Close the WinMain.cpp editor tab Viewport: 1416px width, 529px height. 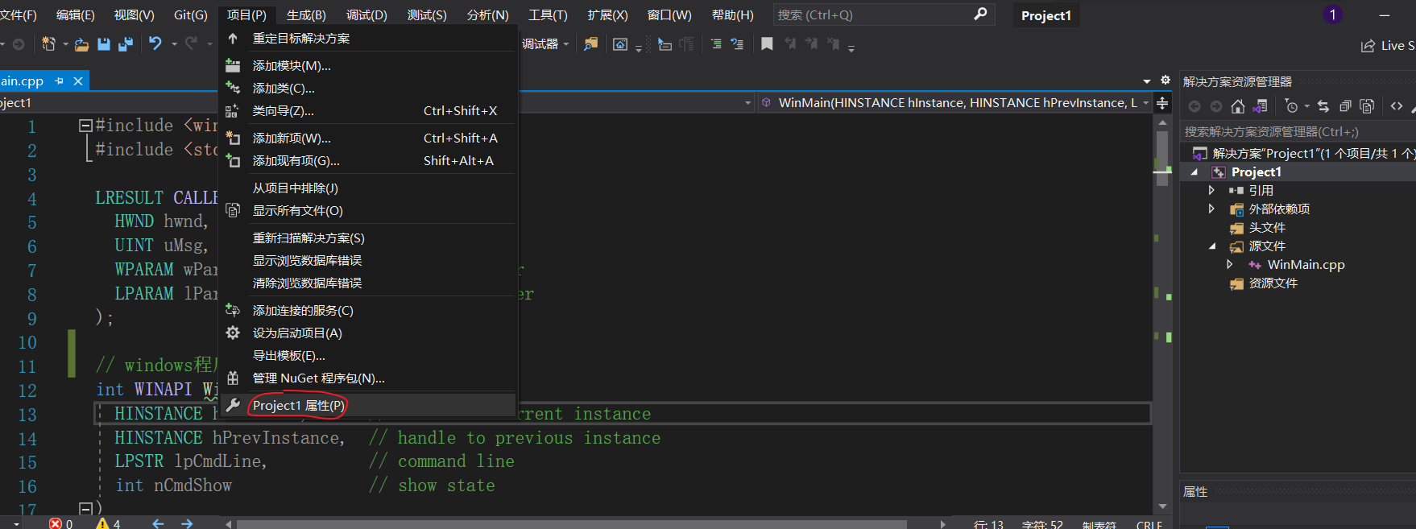pyautogui.click(x=78, y=81)
